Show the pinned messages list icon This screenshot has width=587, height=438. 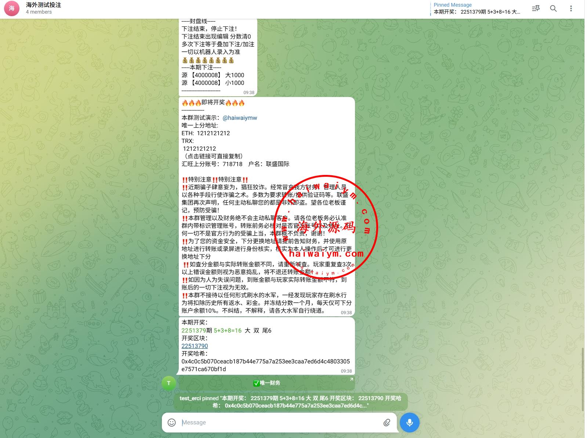[536, 8]
